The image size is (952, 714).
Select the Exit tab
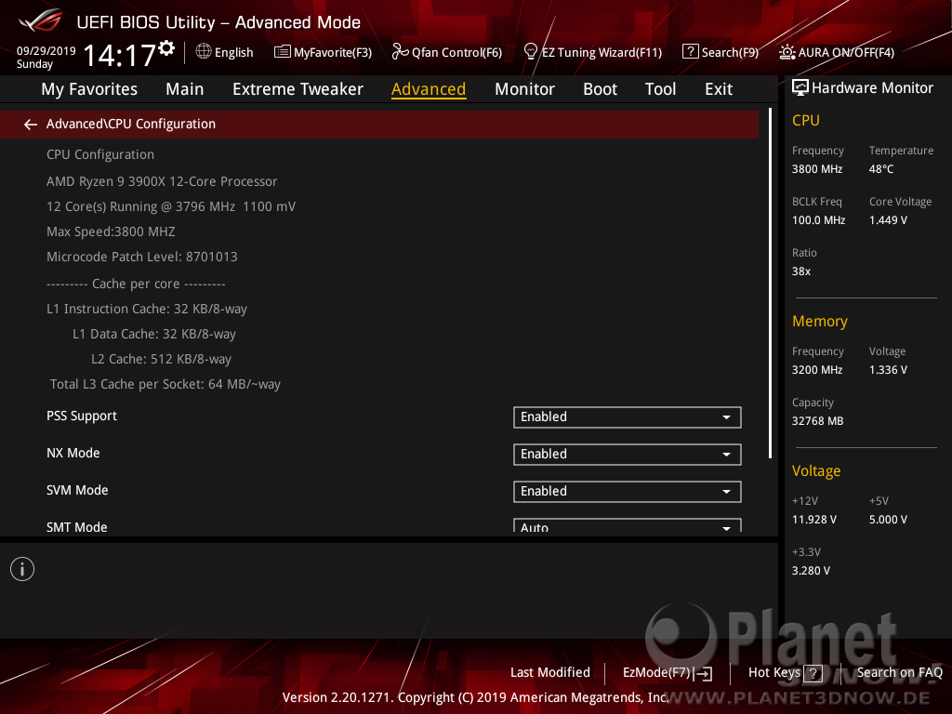(x=719, y=89)
